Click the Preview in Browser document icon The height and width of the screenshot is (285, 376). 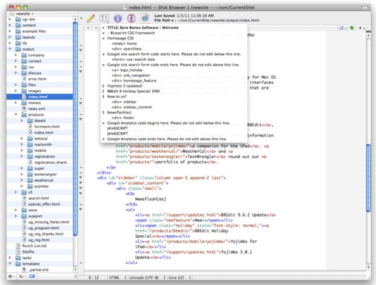click(x=145, y=18)
